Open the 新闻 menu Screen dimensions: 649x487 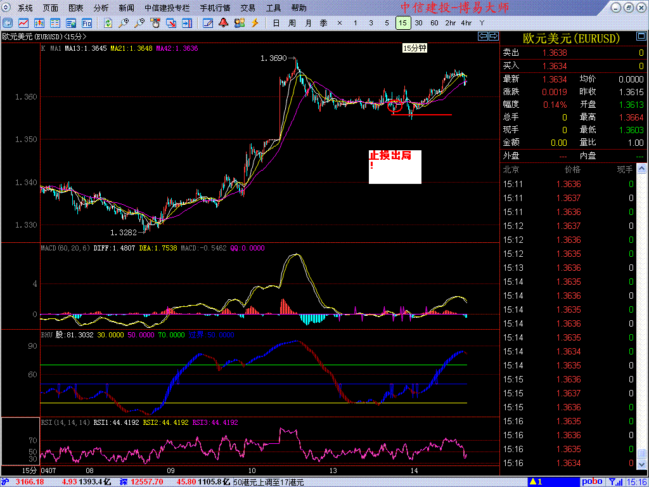tap(126, 8)
